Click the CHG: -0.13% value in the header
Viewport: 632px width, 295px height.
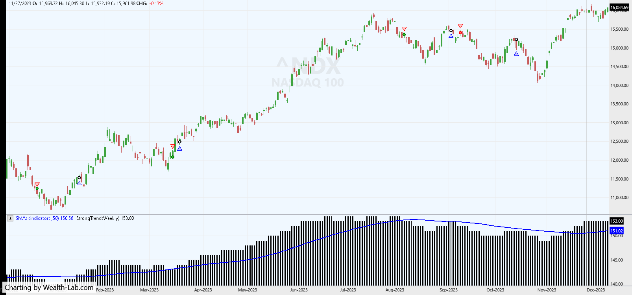(150, 4)
